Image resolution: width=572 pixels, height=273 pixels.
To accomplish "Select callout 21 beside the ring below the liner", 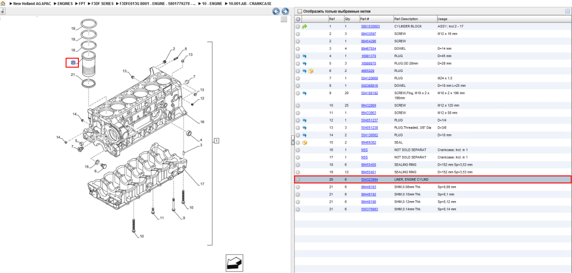I will click(x=73, y=75).
